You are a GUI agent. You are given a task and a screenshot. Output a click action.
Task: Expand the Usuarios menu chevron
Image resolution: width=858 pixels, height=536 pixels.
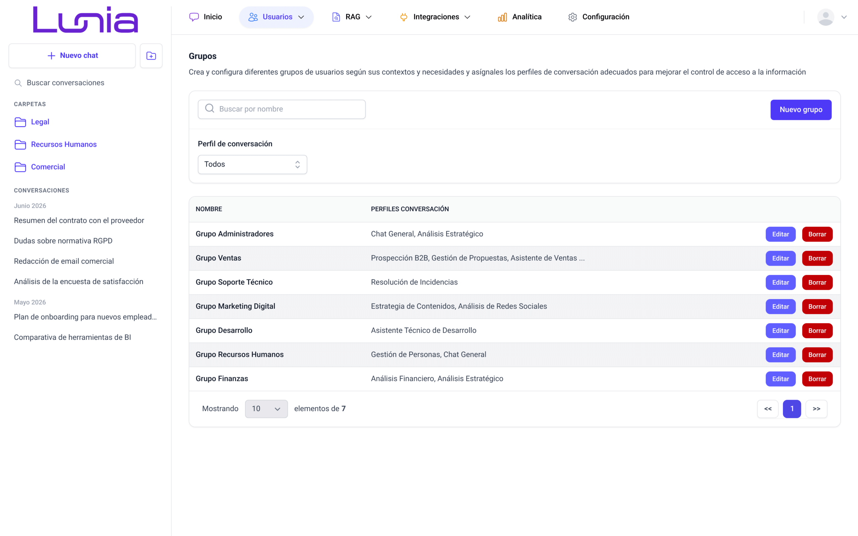point(301,17)
